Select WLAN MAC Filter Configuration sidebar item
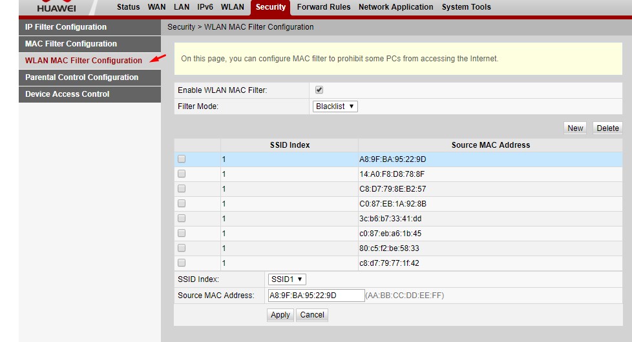Image resolution: width=632 pixels, height=342 pixels. (x=90, y=61)
